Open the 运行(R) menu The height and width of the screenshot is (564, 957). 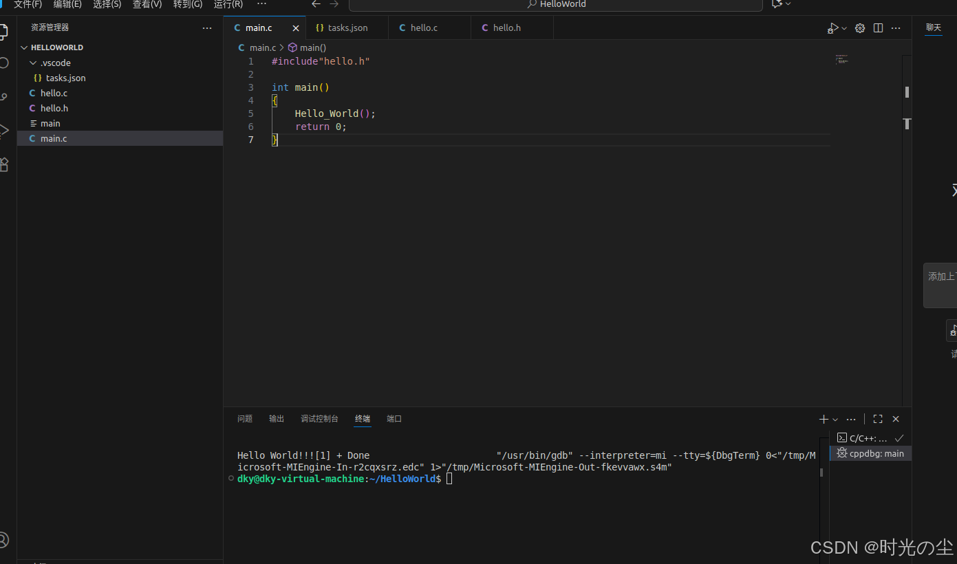228,5
